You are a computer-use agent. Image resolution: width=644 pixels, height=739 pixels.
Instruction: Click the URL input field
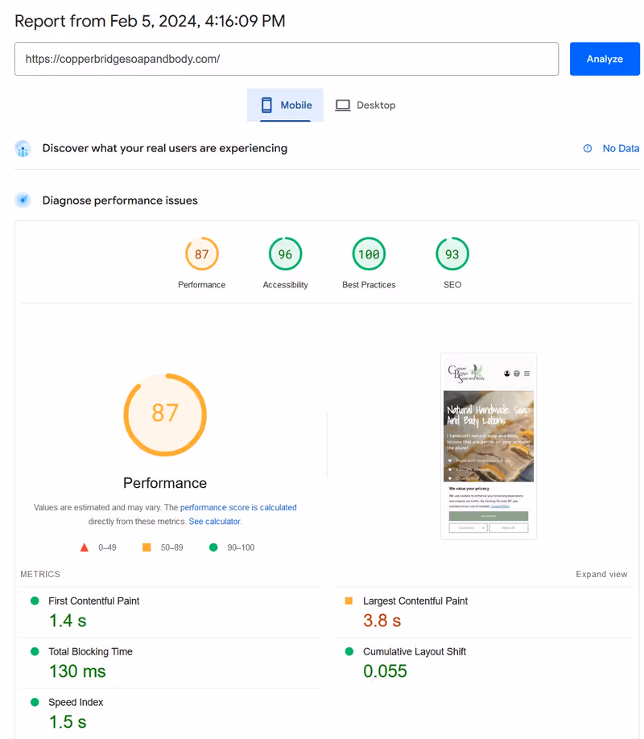point(286,59)
